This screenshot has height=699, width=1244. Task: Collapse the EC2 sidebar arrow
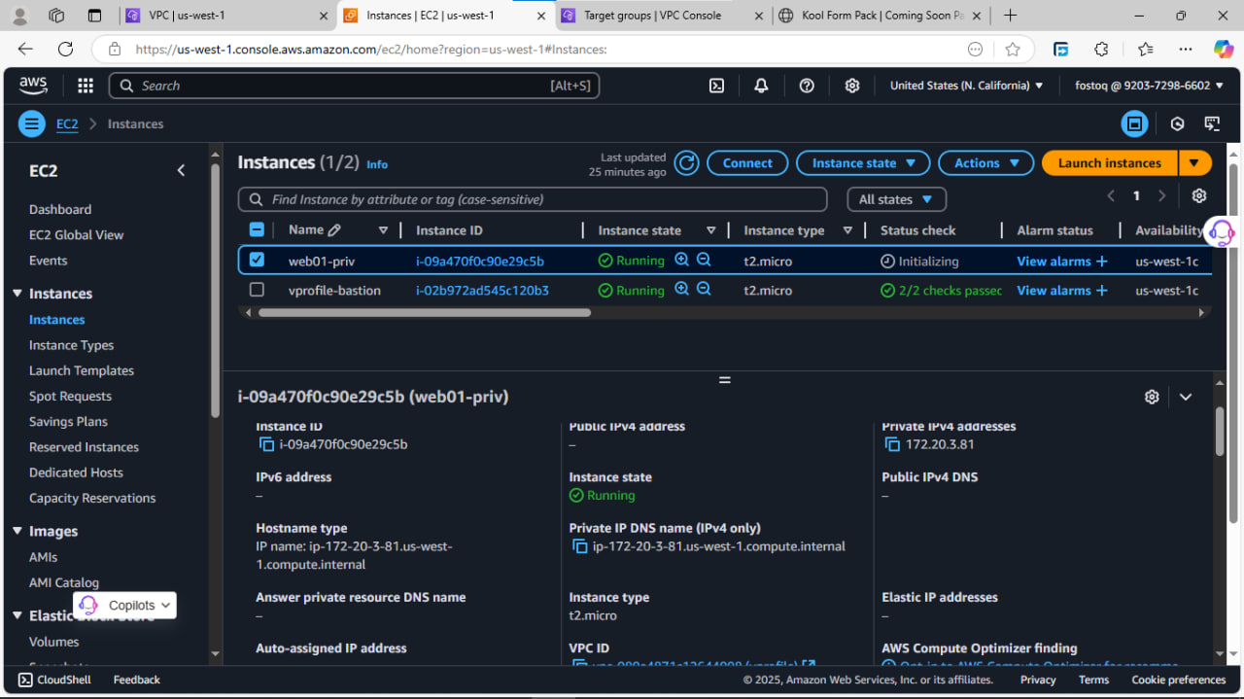coord(181,171)
